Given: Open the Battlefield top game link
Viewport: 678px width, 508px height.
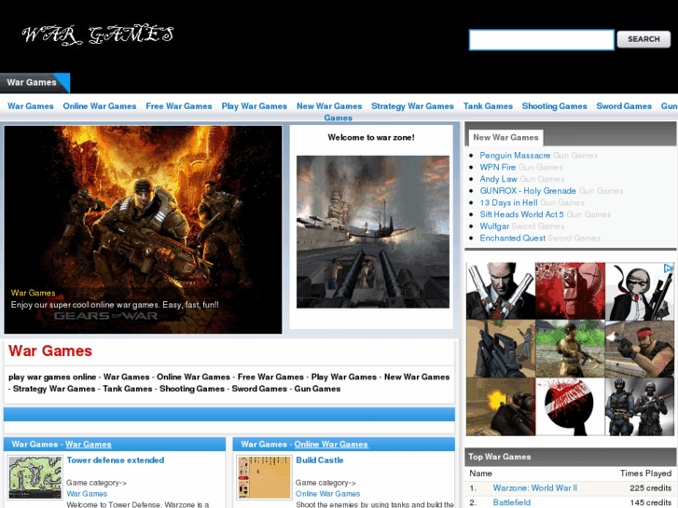Looking at the screenshot, I should pyautogui.click(x=511, y=502).
